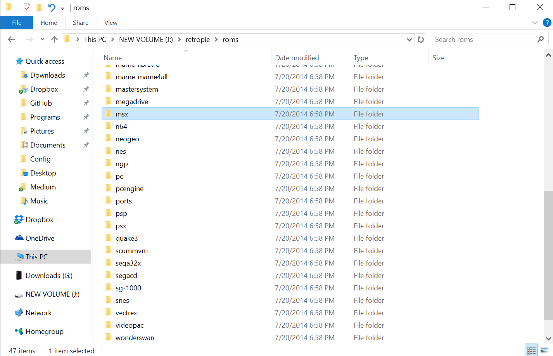Screen dimensions: 553x356
Task: Open Pictures in Quick access
Action: pos(37,131)
